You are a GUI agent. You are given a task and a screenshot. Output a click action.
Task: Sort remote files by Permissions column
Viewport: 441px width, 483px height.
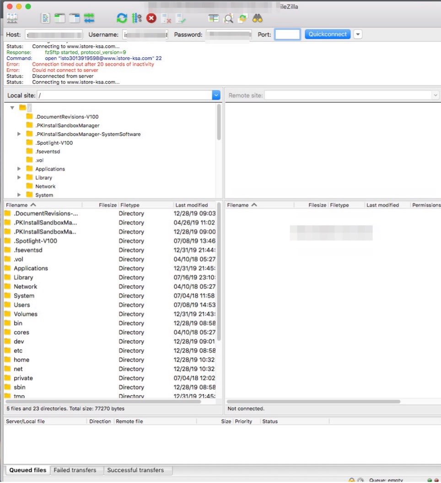pyautogui.click(x=425, y=205)
